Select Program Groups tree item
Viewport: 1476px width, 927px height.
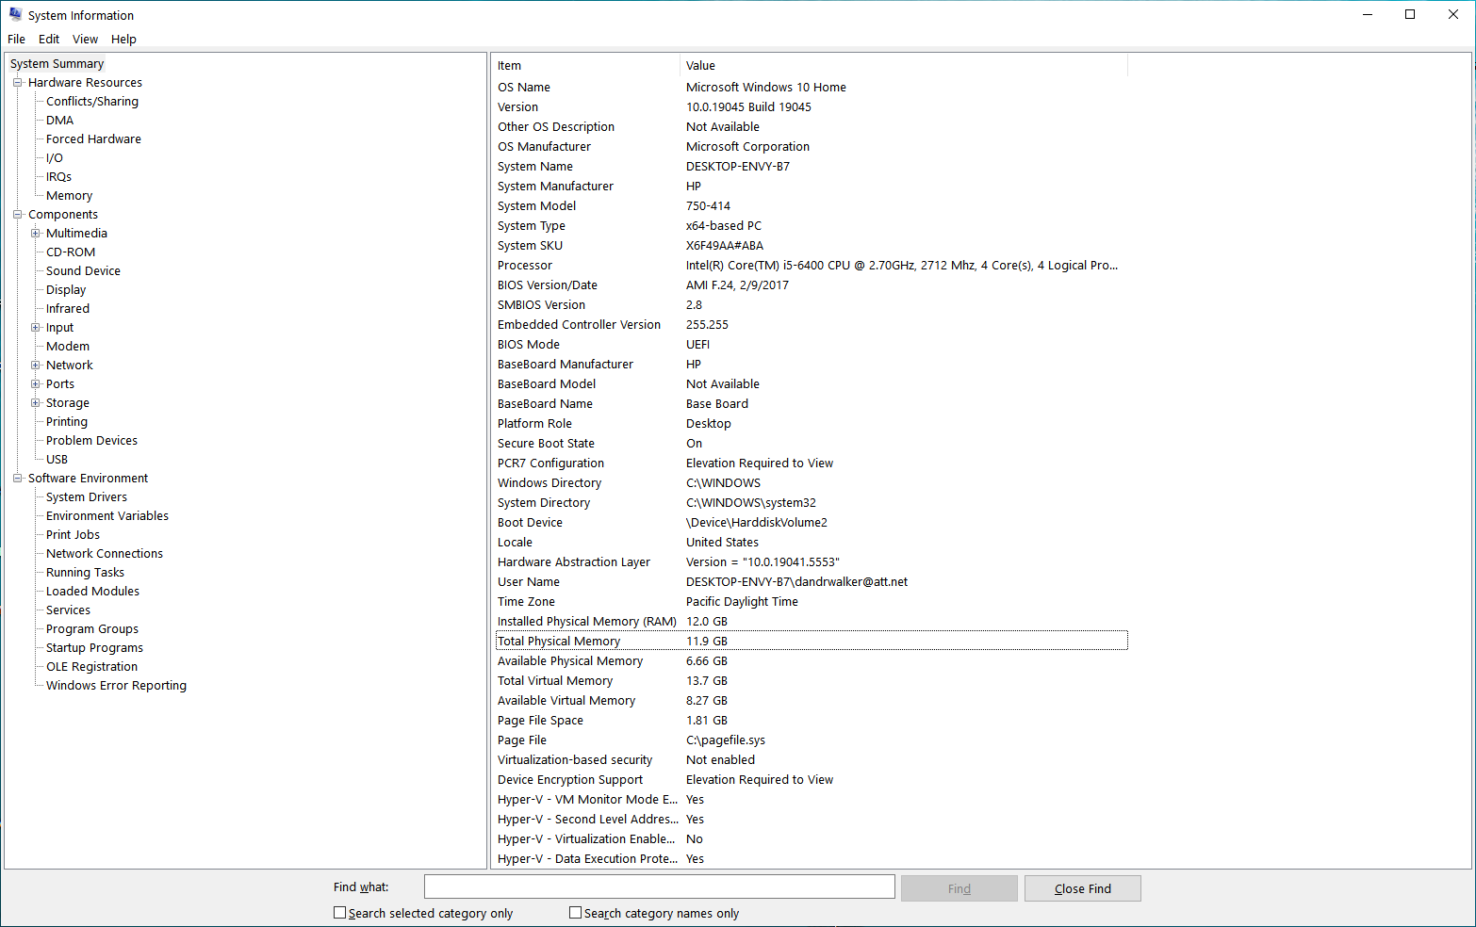click(x=92, y=629)
